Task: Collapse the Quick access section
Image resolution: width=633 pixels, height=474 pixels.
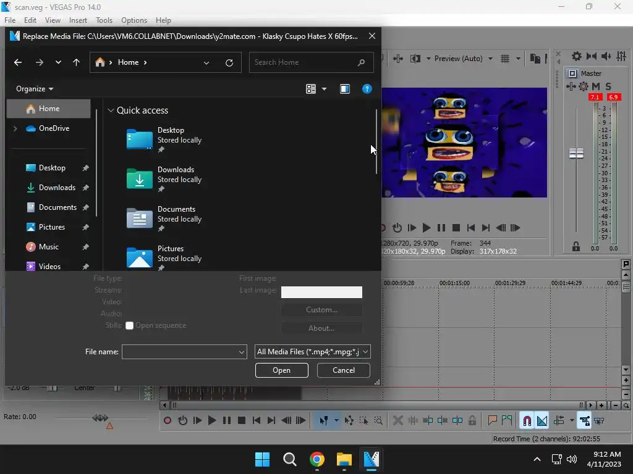Action: [111, 110]
